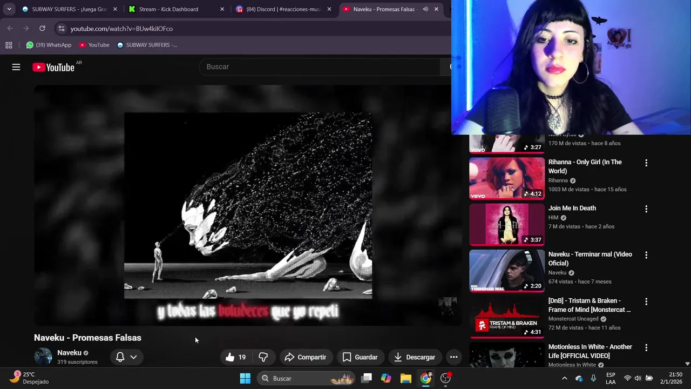This screenshot has height=389, width=691.
Task: View site information icon in address bar
Action: (61, 29)
